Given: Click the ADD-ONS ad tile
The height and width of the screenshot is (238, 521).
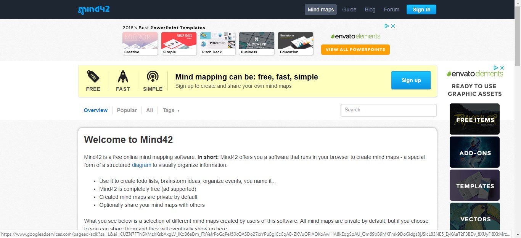Looking at the screenshot, I should point(475,152).
